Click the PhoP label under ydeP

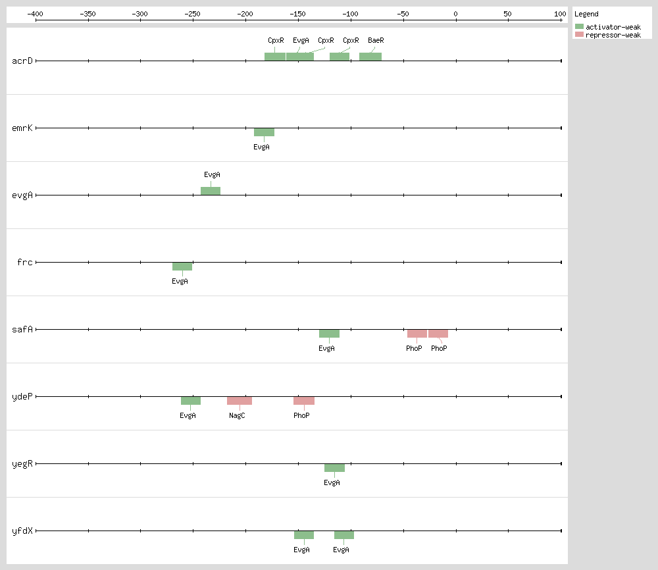coord(301,415)
